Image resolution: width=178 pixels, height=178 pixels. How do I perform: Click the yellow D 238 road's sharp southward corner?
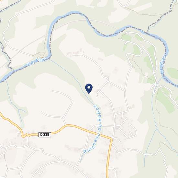point(111,139)
